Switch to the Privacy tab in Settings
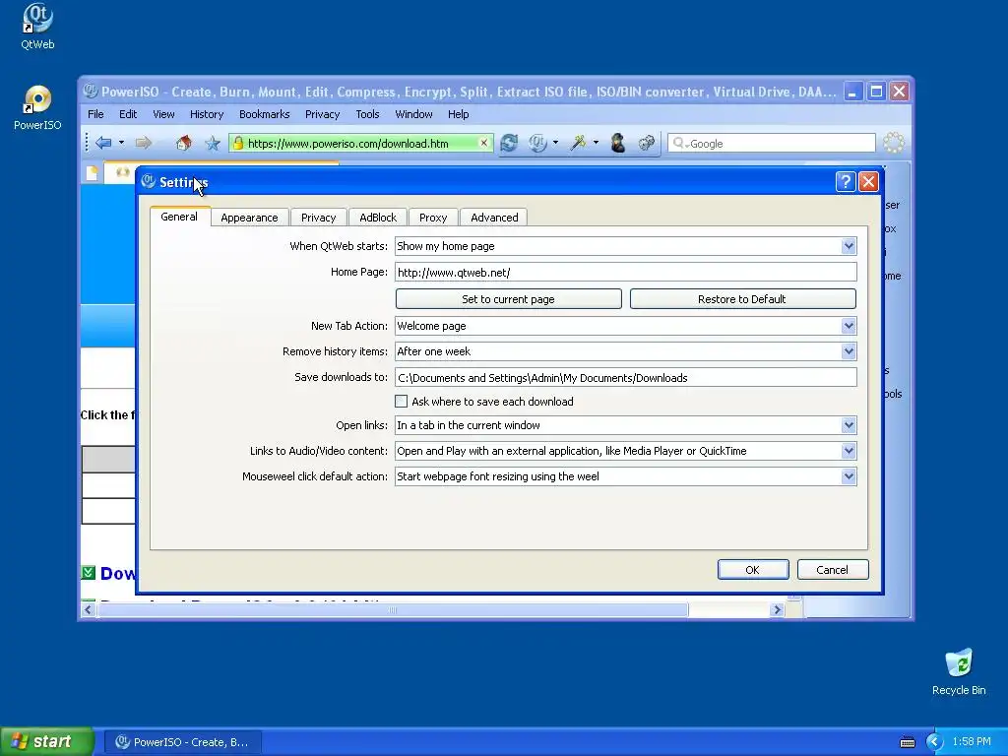Image resolution: width=1008 pixels, height=756 pixels. pyautogui.click(x=318, y=218)
